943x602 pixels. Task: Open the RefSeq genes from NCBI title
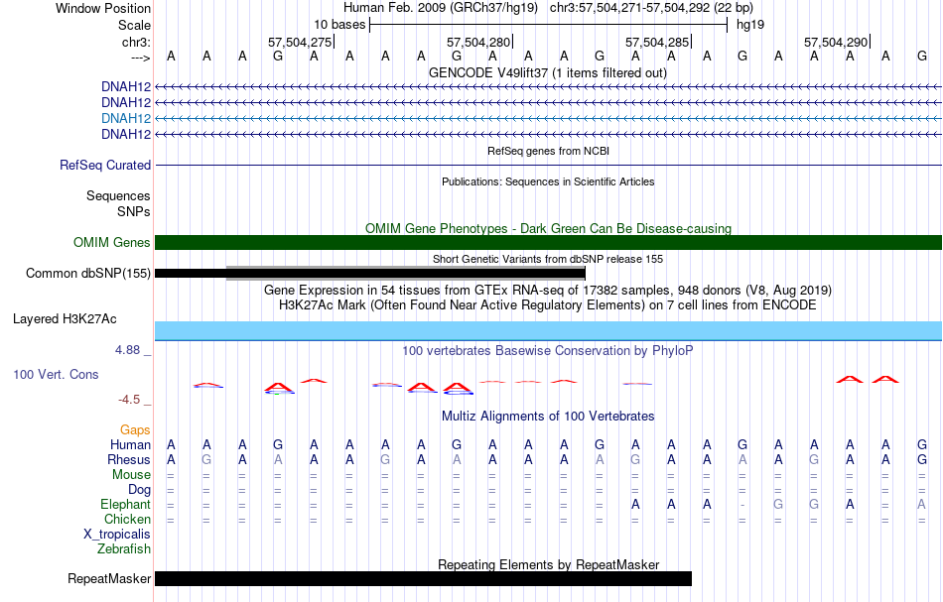(x=548, y=151)
